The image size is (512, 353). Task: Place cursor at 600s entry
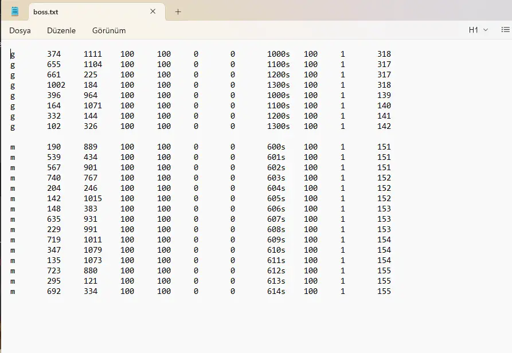[276, 147]
